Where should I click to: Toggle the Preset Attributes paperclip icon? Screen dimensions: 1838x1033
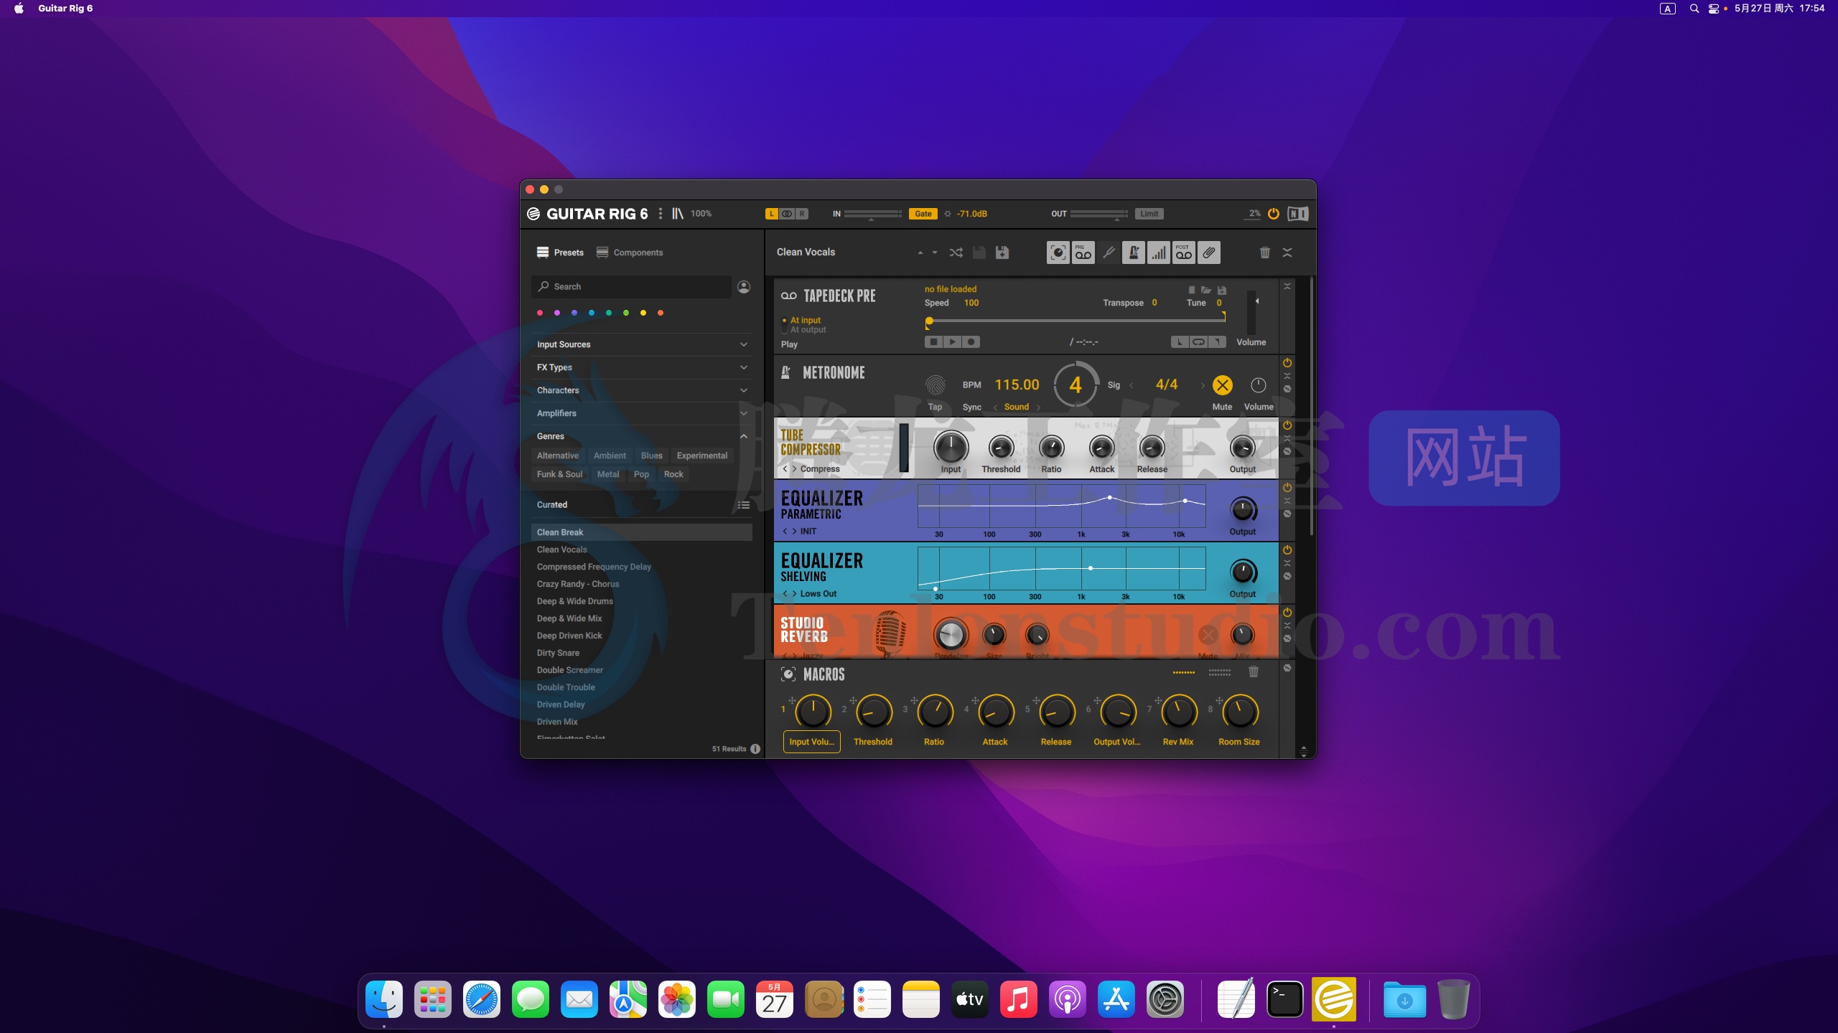1208,253
